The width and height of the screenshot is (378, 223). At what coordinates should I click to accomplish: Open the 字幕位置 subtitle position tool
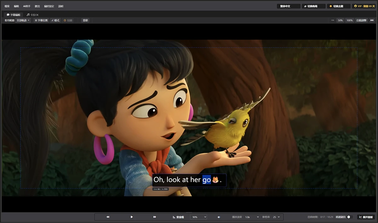[41, 20]
